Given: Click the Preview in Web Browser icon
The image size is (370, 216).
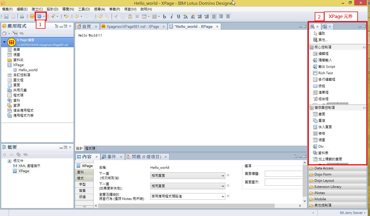Looking at the screenshot, I should pos(39,17).
